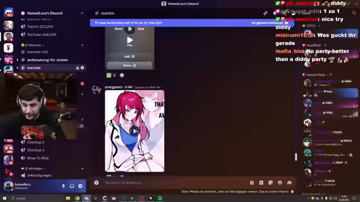Click Edit in the music embed

(129, 57)
